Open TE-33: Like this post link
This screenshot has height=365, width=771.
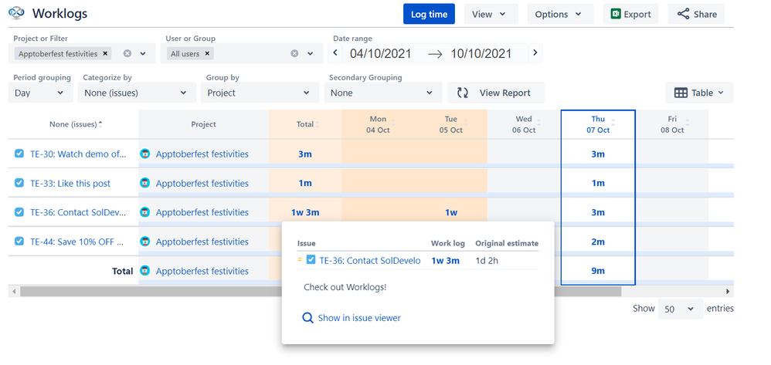click(70, 183)
